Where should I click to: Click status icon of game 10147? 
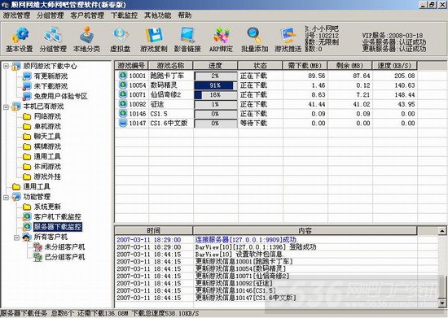point(123,123)
